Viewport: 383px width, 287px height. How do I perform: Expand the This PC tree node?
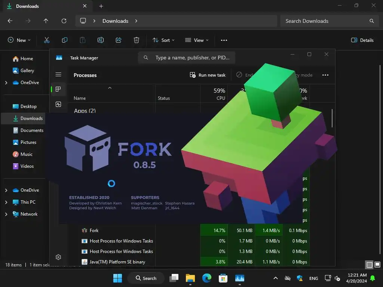(x=6, y=202)
